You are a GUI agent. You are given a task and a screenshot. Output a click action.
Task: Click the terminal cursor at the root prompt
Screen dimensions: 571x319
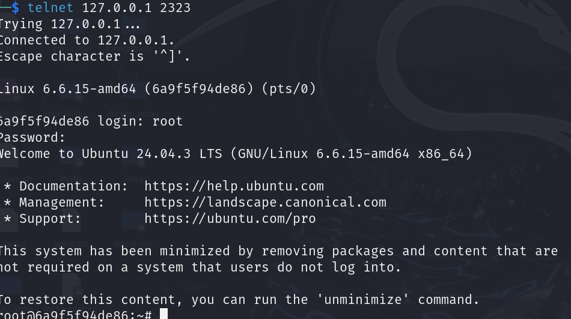click(x=163, y=314)
